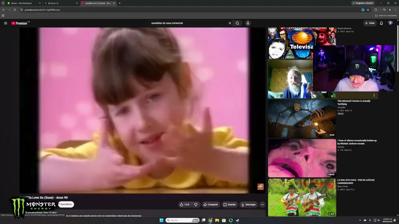Switch to the Inicio / X tab
The width and height of the screenshot is (399, 224).
click(61, 3)
